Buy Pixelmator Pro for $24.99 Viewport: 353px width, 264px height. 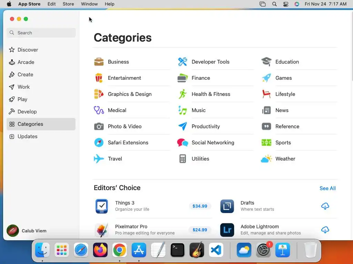(200, 230)
